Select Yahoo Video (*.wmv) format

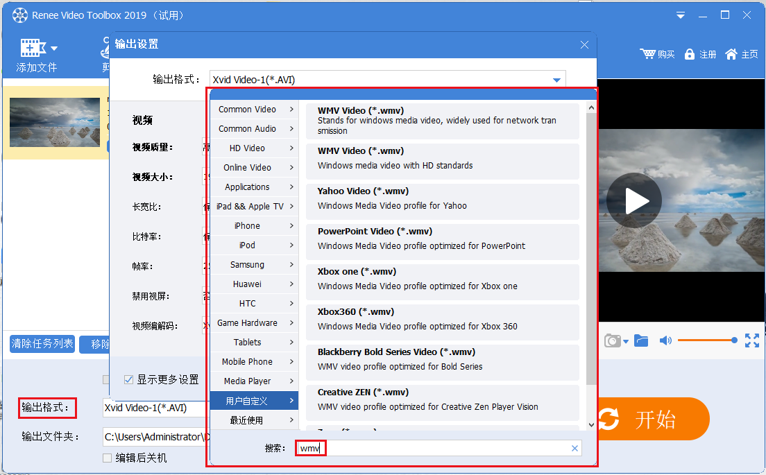[x=443, y=202]
